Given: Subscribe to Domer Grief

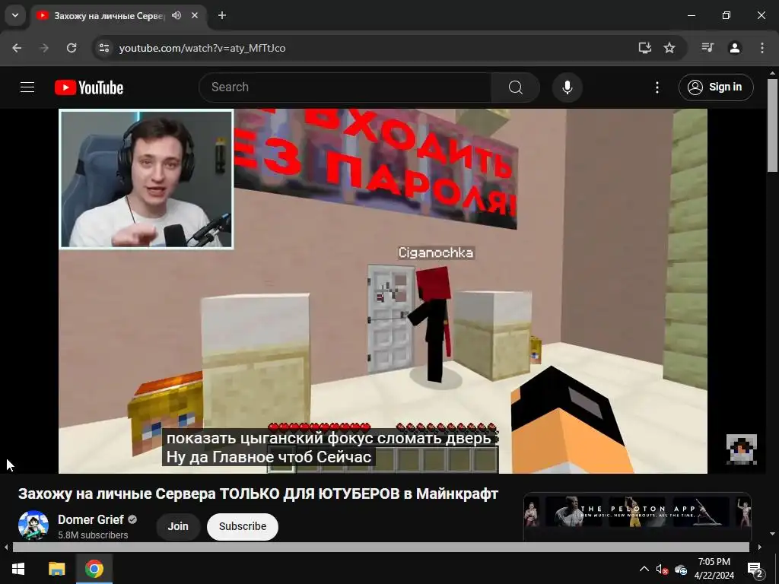Looking at the screenshot, I should click(x=243, y=526).
